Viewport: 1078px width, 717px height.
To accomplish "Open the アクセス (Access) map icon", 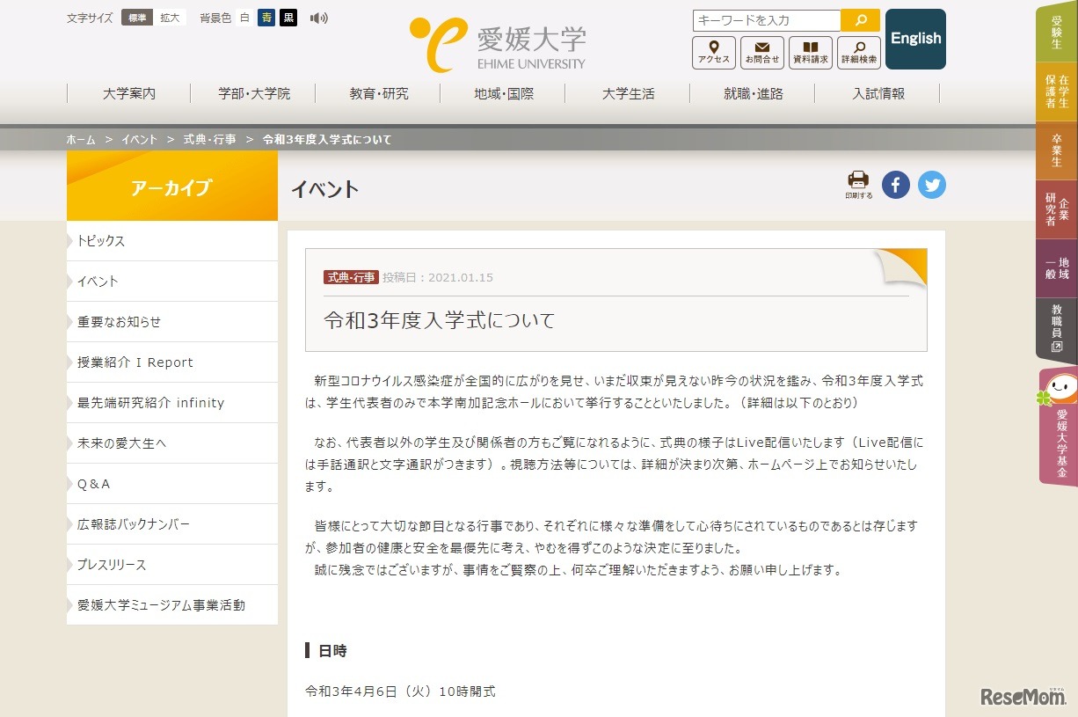I will (x=713, y=52).
